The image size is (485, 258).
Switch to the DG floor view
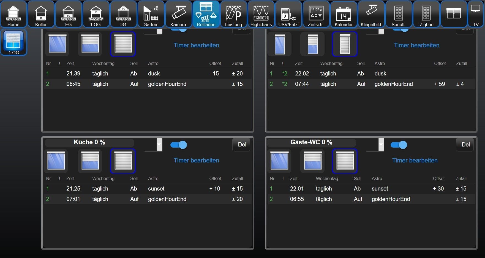[124, 14]
